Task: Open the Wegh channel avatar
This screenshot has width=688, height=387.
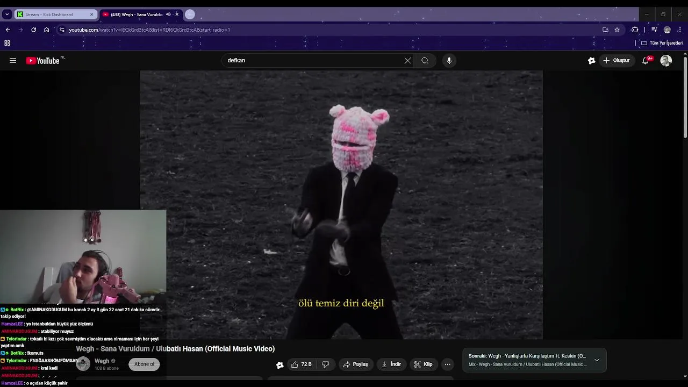Action: point(83,364)
